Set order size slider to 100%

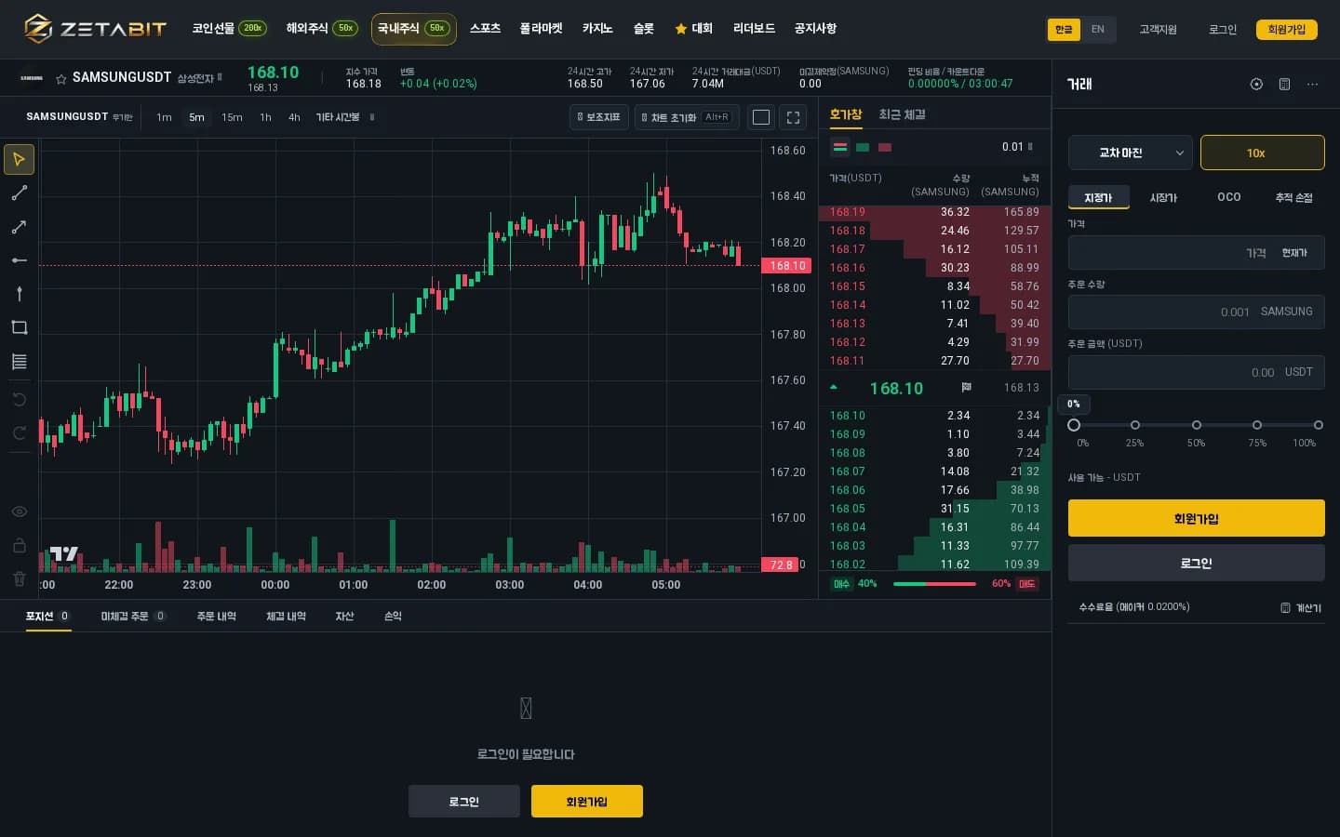coord(1319,425)
